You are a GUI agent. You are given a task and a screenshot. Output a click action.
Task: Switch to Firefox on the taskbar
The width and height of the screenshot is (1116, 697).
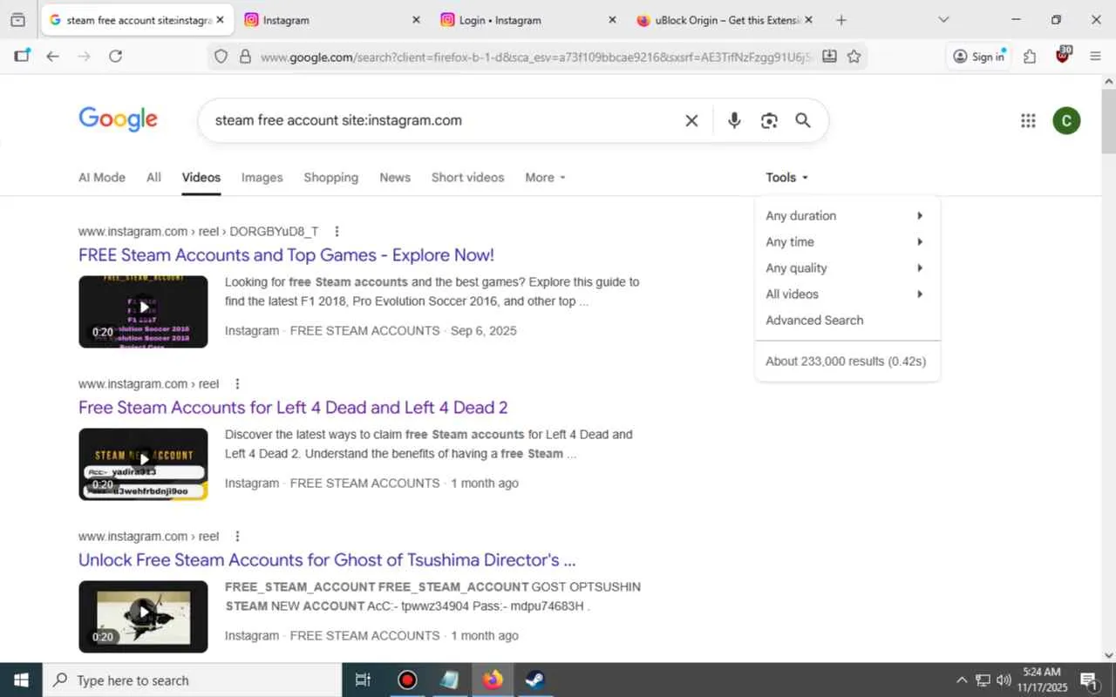[493, 680]
